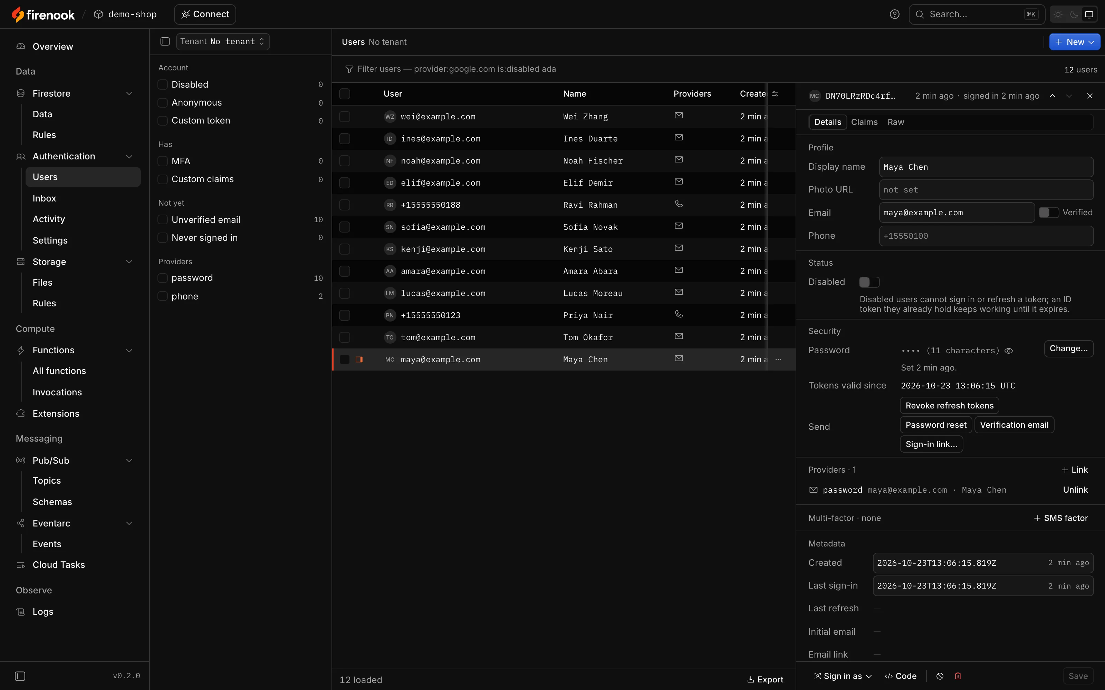The image size is (1105, 690).
Task: Open column settings icon in table header
Action: [775, 93]
